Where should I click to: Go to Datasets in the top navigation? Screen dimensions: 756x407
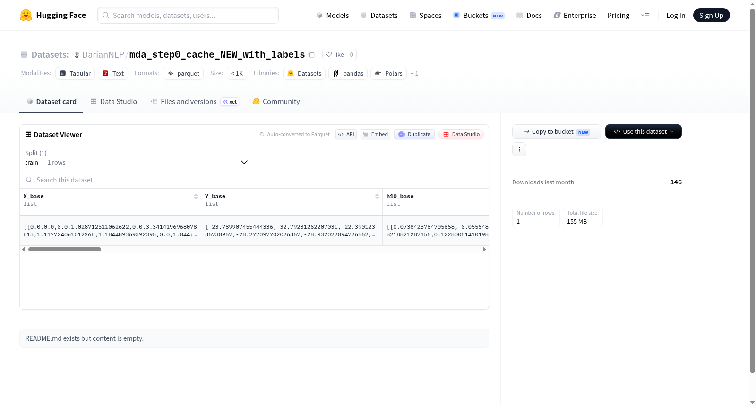click(x=379, y=15)
